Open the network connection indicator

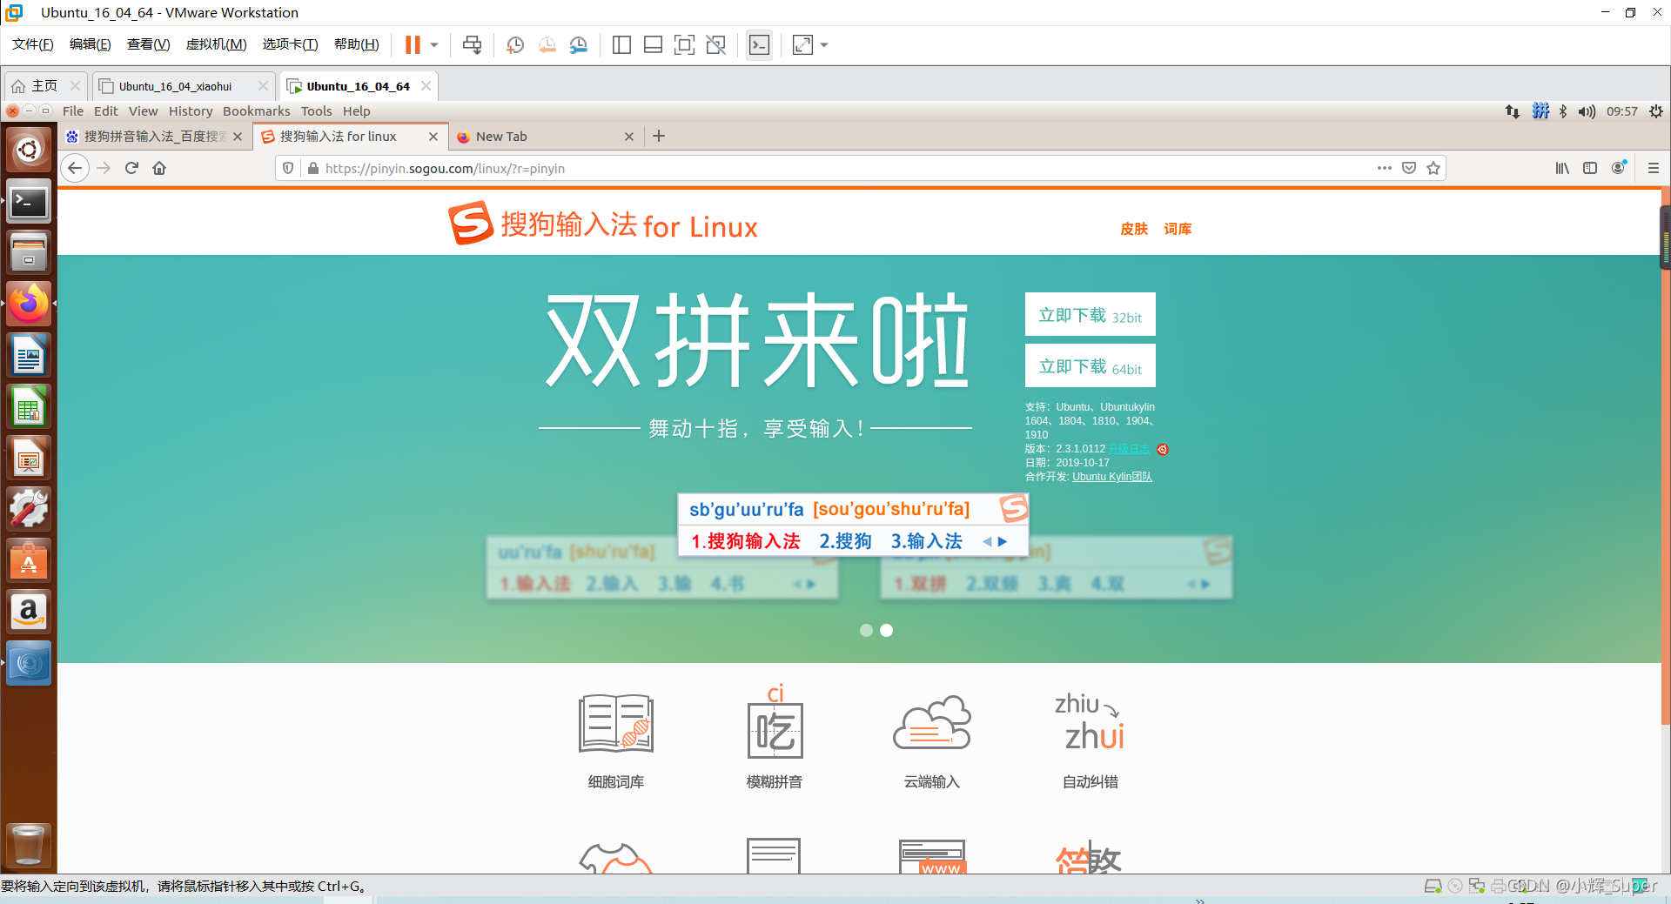[1513, 111]
